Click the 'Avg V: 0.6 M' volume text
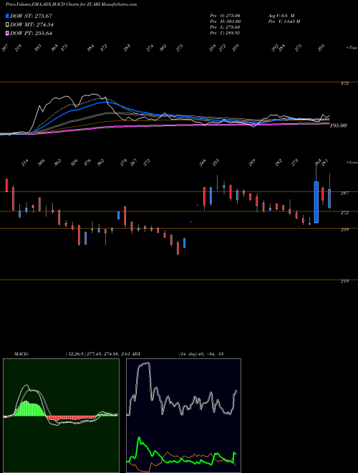This screenshot has height=473, width=358. coord(281,16)
